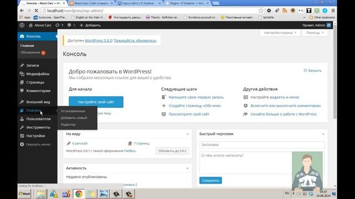
Task: Click Chrome icon in taskbar
Action: pos(79,194)
